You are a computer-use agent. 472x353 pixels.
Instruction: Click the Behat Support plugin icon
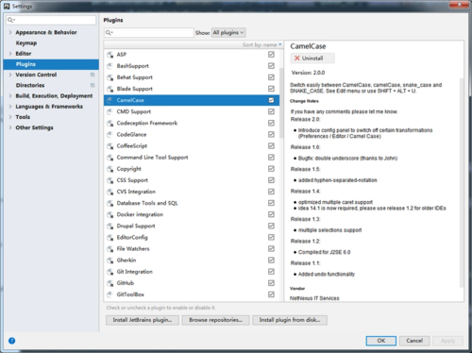click(x=110, y=77)
